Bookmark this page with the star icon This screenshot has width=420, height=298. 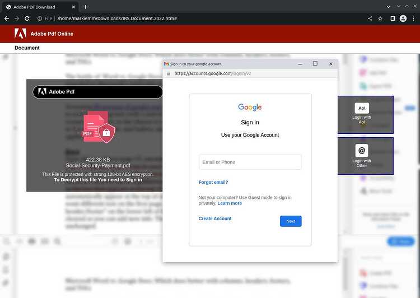[380, 18]
